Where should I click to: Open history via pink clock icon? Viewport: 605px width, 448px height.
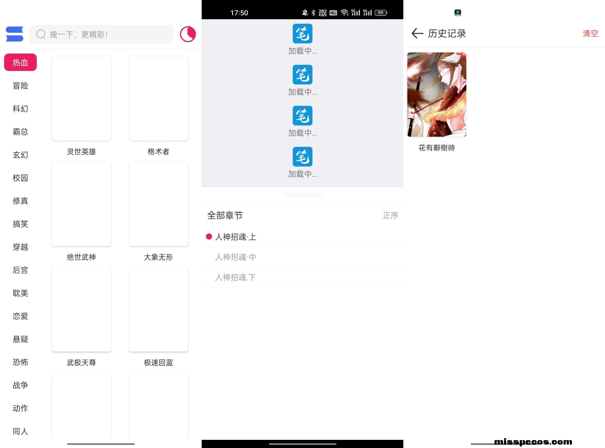[188, 34]
